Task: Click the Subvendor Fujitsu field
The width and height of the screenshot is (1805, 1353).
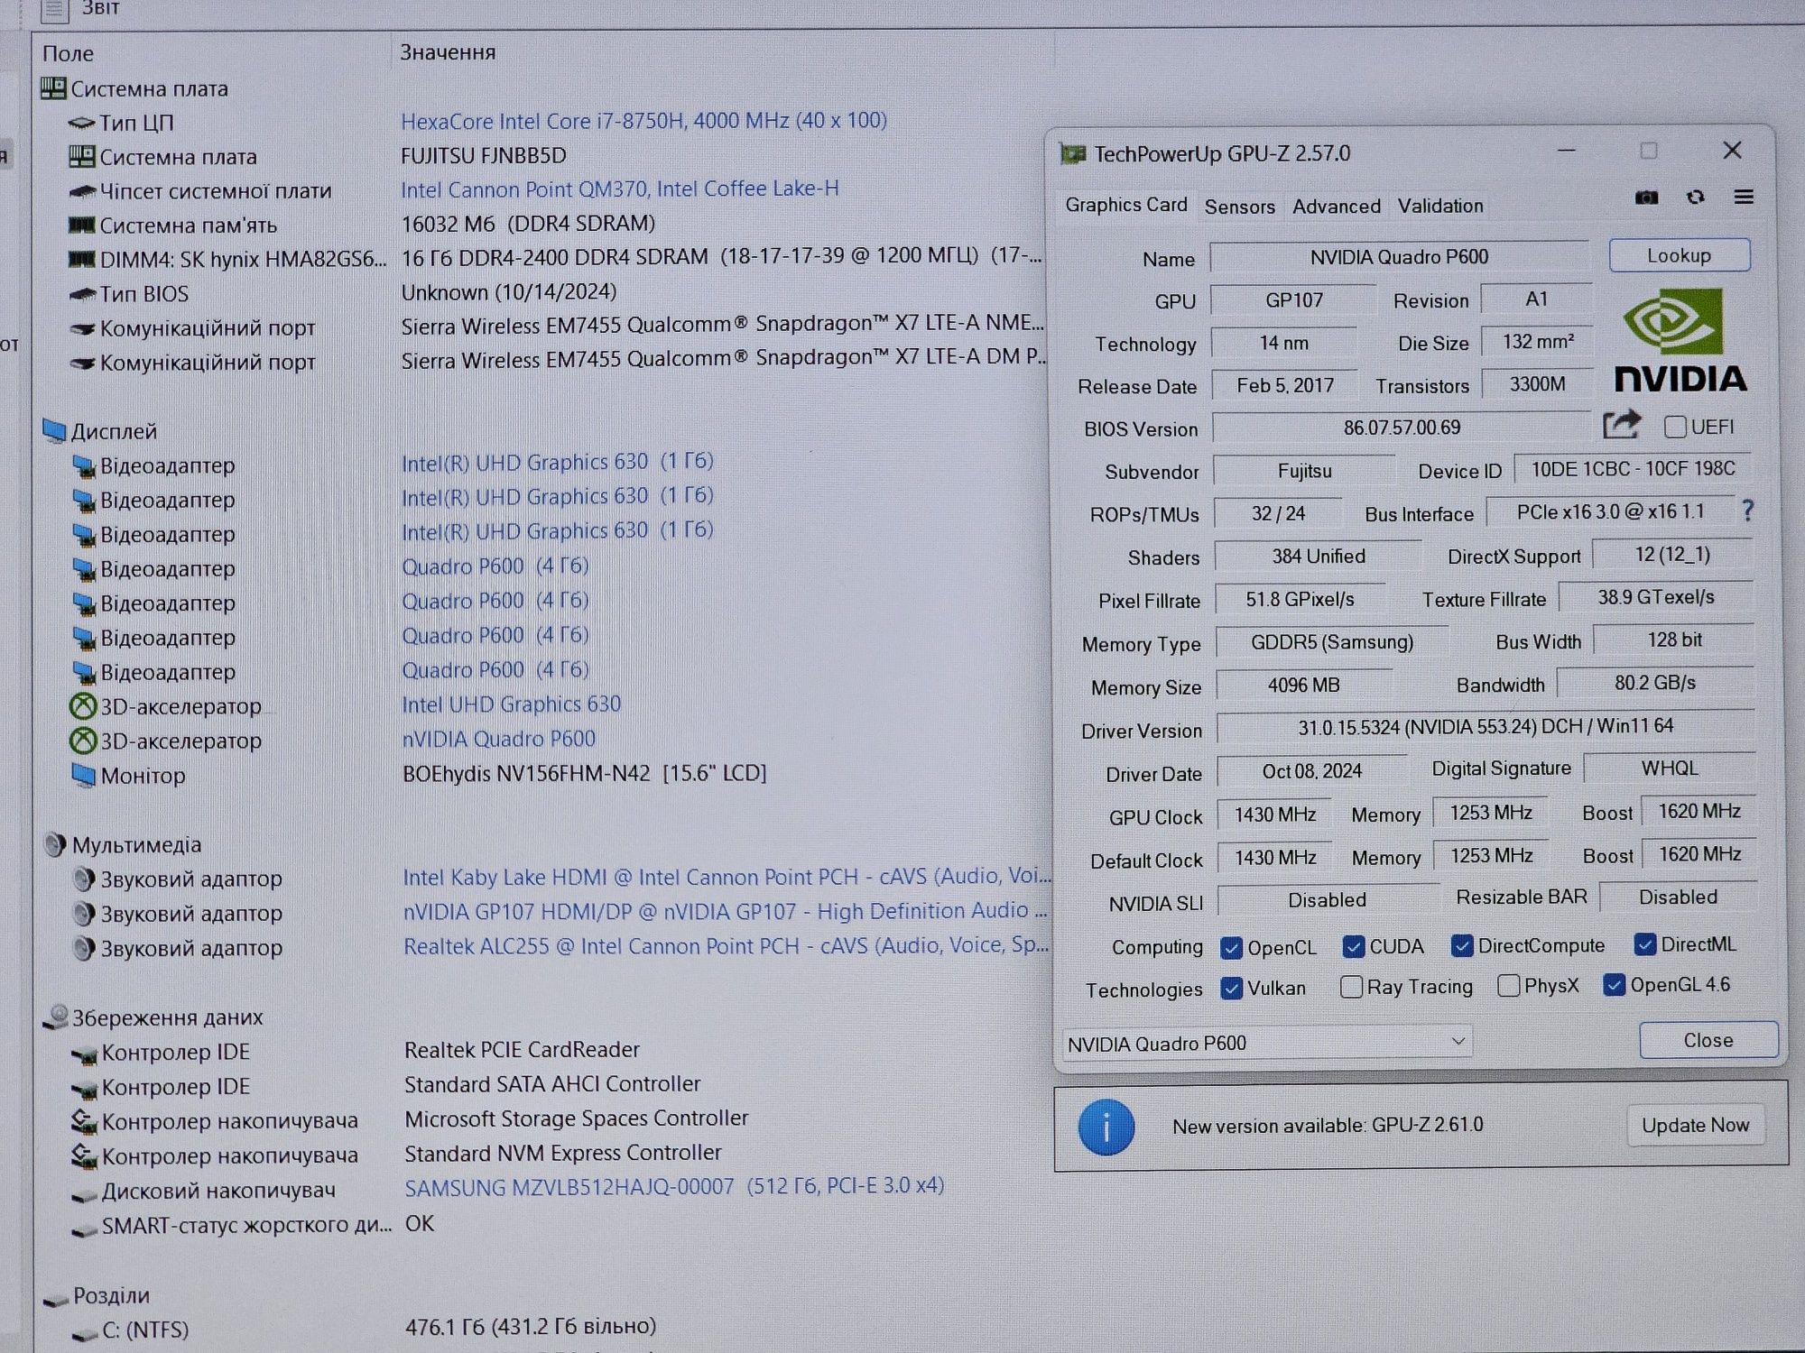Action: [1304, 471]
